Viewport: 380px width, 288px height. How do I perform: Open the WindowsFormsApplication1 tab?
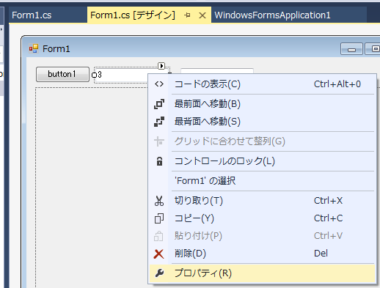[272, 15]
